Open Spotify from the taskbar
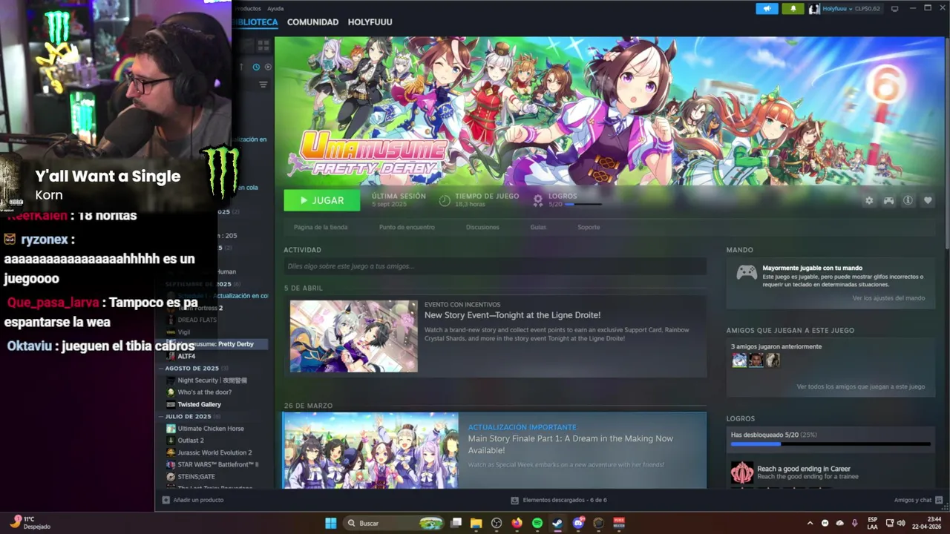This screenshot has height=534, width=950. point(537,523)
